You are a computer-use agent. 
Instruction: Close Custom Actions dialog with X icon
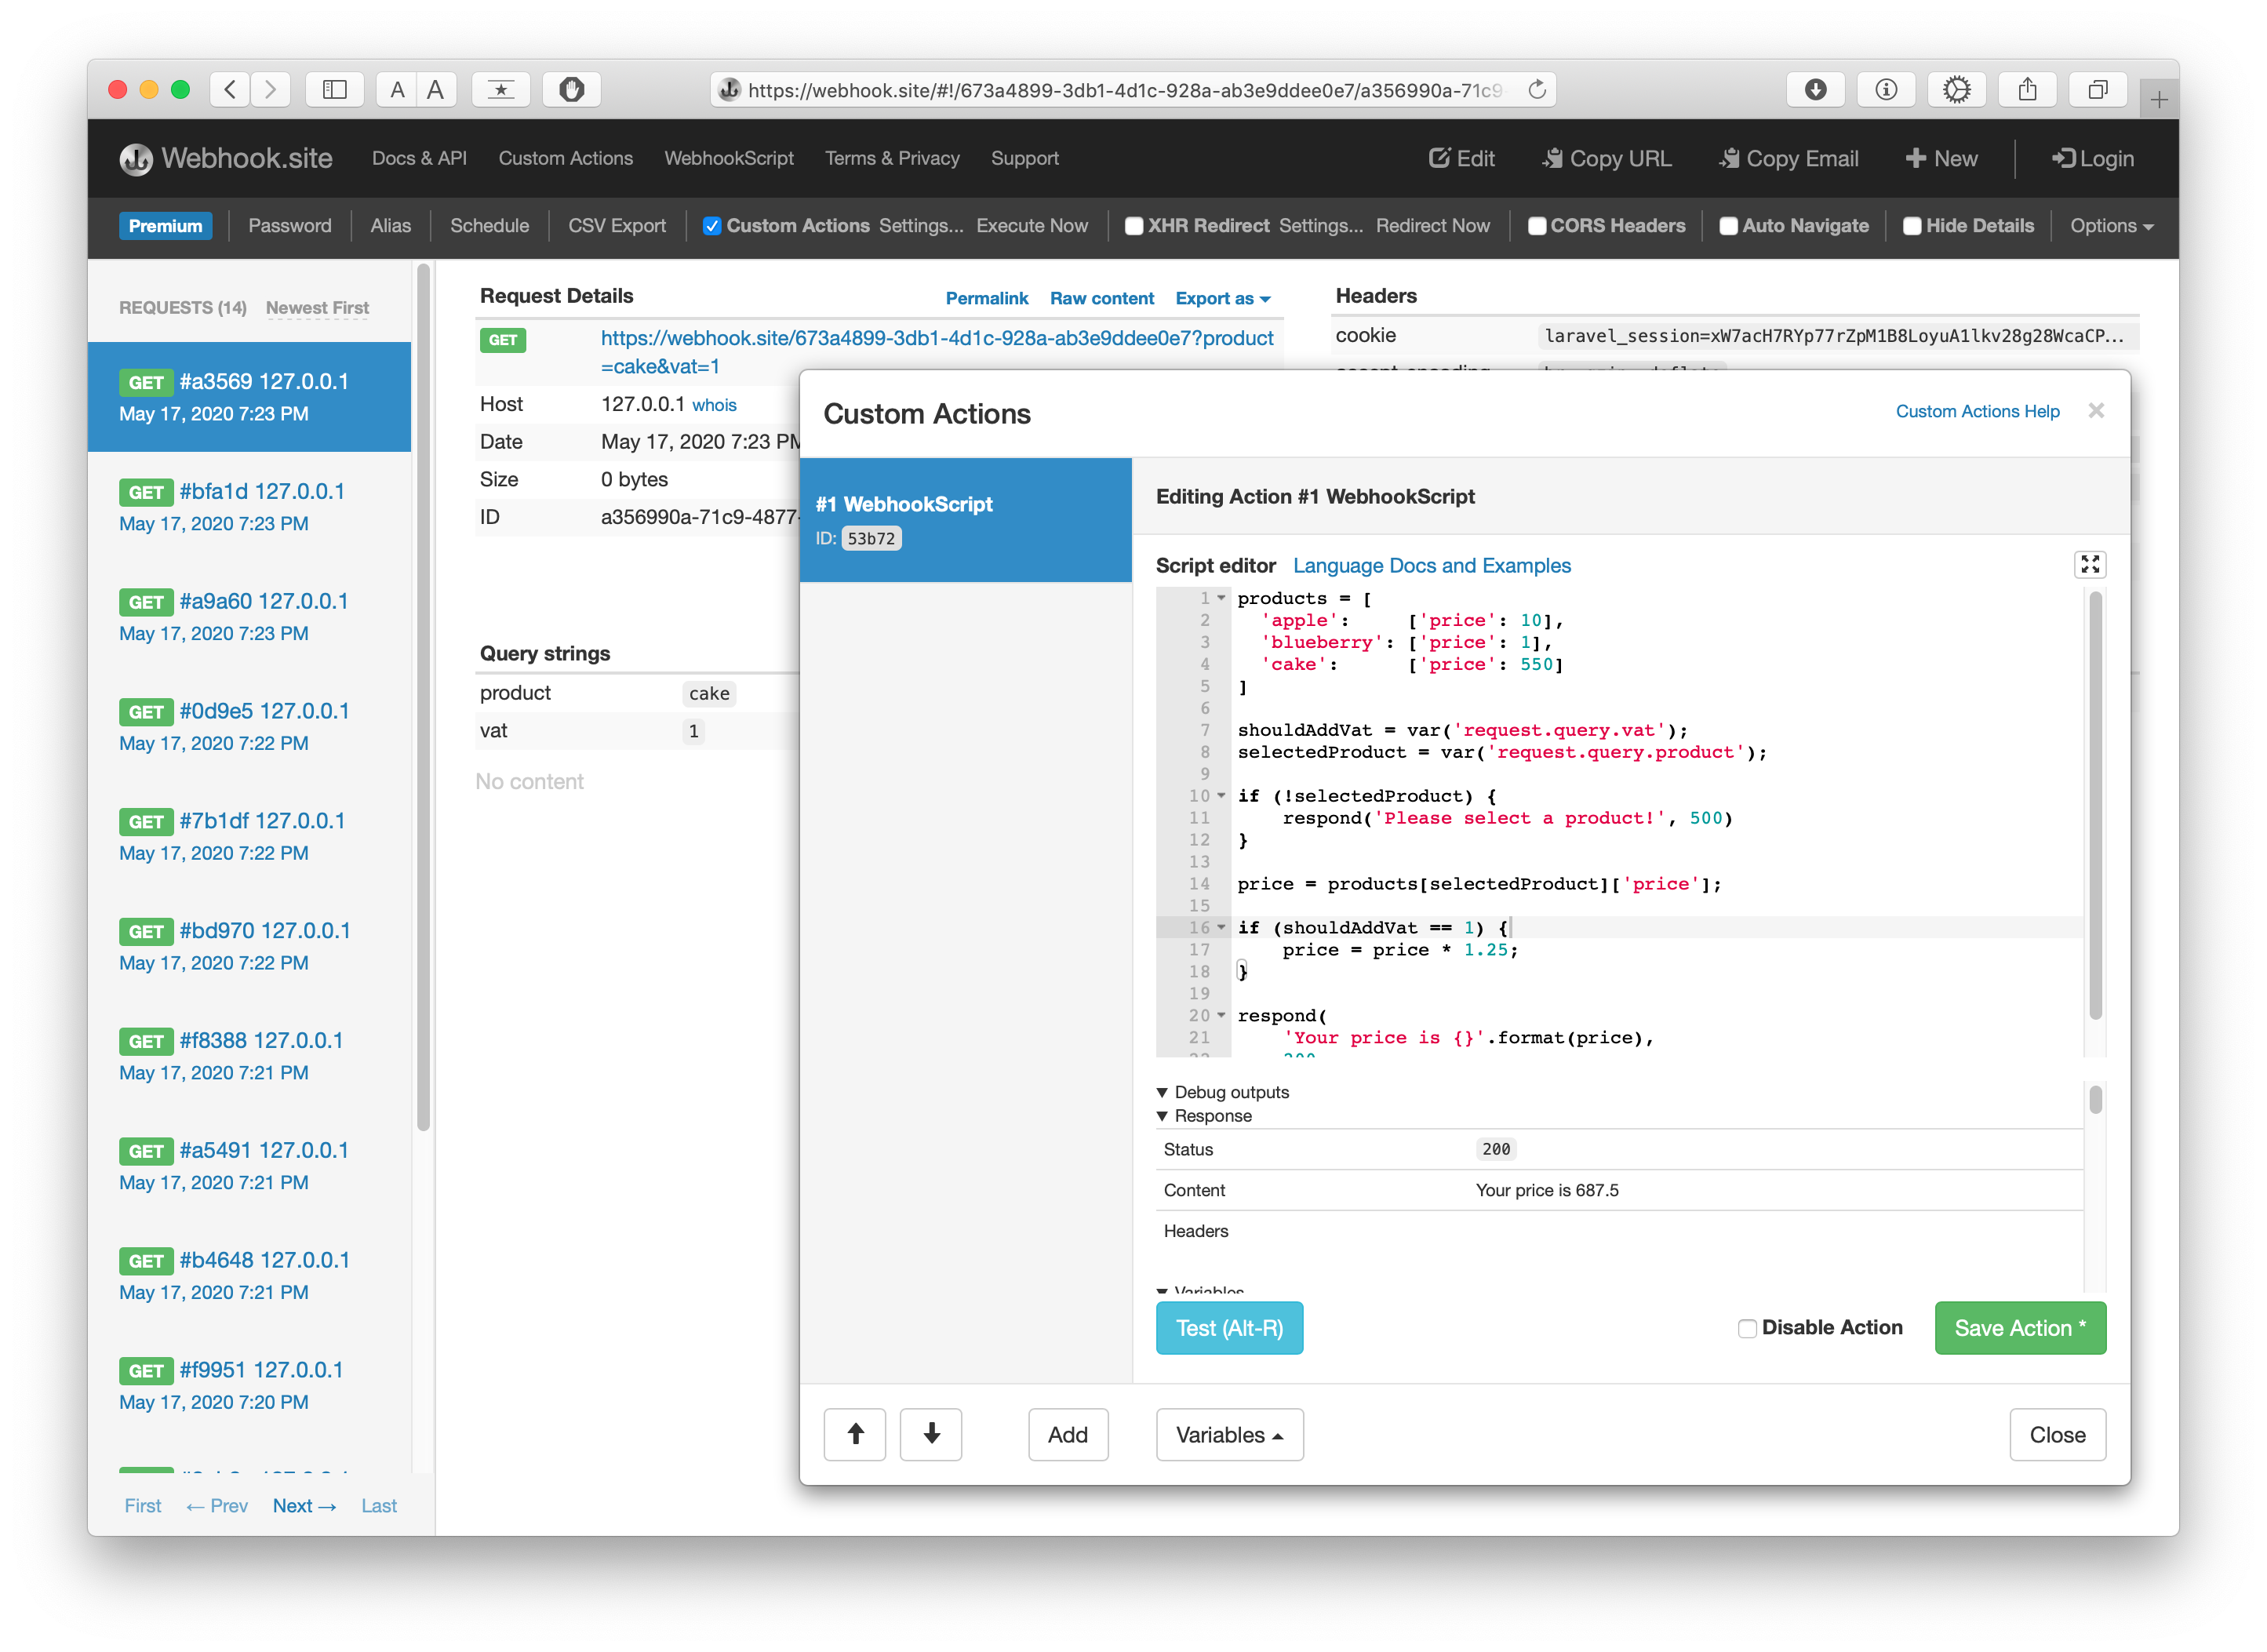coord(2096,411)
